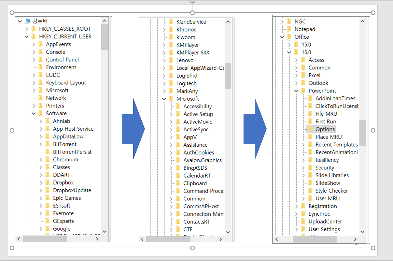The image size is (393, 261).
Task: Expand the Resiliency key
Action: pos(303,160)
